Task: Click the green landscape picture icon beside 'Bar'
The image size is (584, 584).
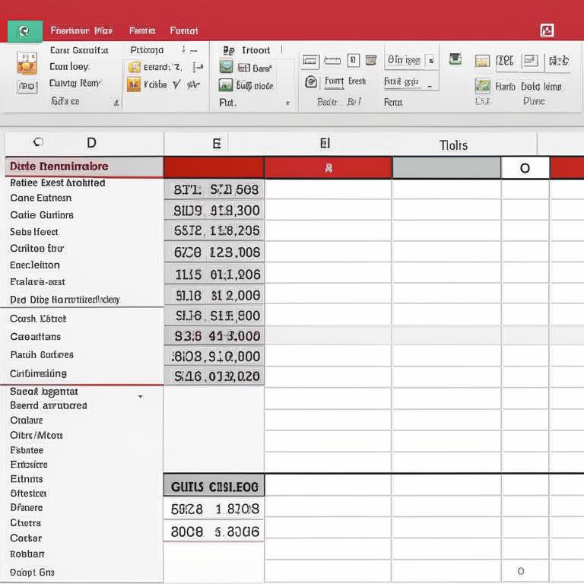Action: pyautogui.click(x=226, y=67)
